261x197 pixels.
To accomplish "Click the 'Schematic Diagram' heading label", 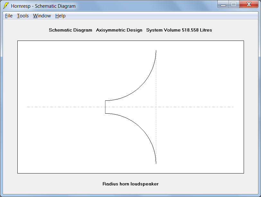I will (70, 30).
